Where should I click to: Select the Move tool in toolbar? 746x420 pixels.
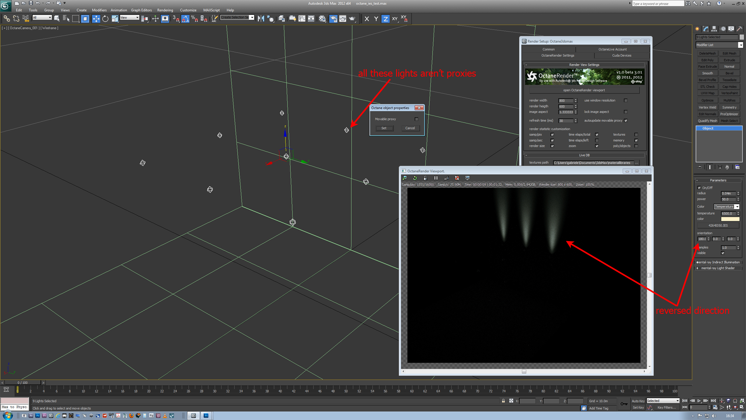[x=96, y=19]
